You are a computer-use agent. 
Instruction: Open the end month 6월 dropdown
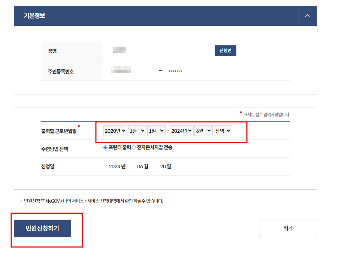[203, 130]
